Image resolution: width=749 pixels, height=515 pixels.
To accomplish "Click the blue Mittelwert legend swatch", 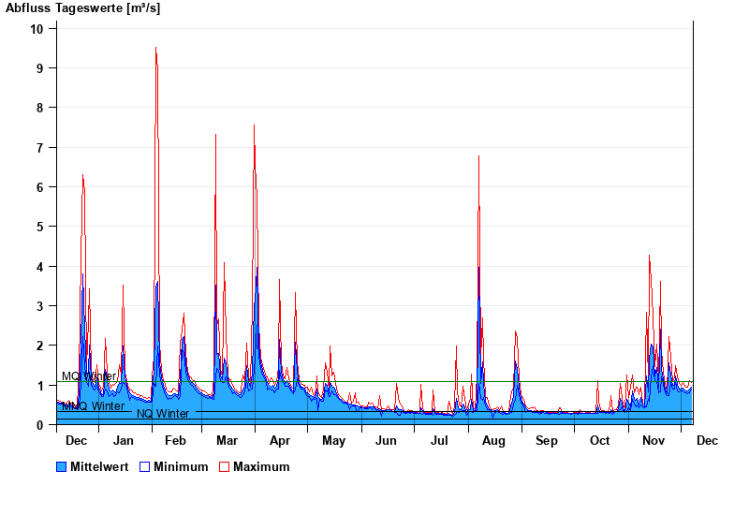I will click(x=62, y=466).
